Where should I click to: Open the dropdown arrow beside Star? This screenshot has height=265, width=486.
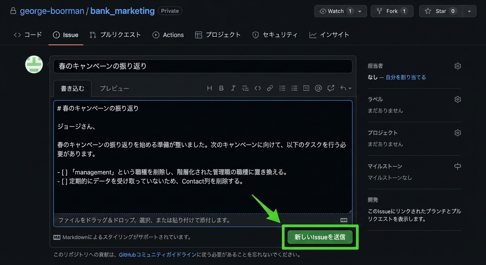coord(469,11)
